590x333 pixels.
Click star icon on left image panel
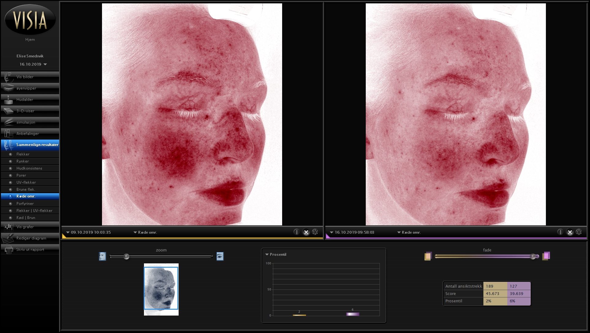315,232
